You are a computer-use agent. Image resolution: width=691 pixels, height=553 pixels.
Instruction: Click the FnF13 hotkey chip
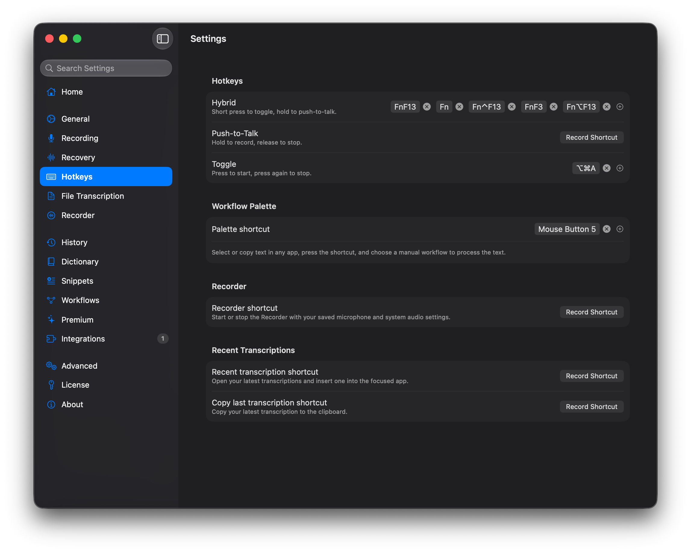pos(405,107)
